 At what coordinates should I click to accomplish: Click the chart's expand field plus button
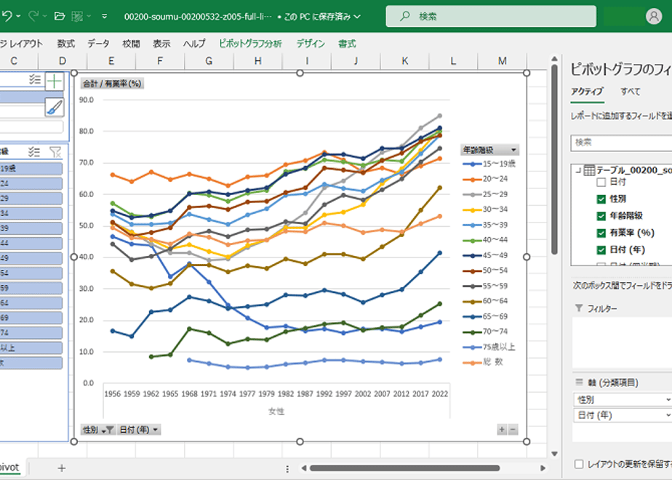pos(502,429)
